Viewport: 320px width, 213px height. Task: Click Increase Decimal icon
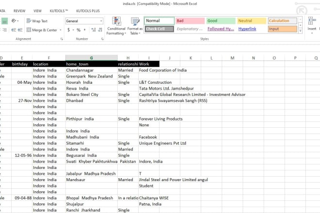pos(94,30)
